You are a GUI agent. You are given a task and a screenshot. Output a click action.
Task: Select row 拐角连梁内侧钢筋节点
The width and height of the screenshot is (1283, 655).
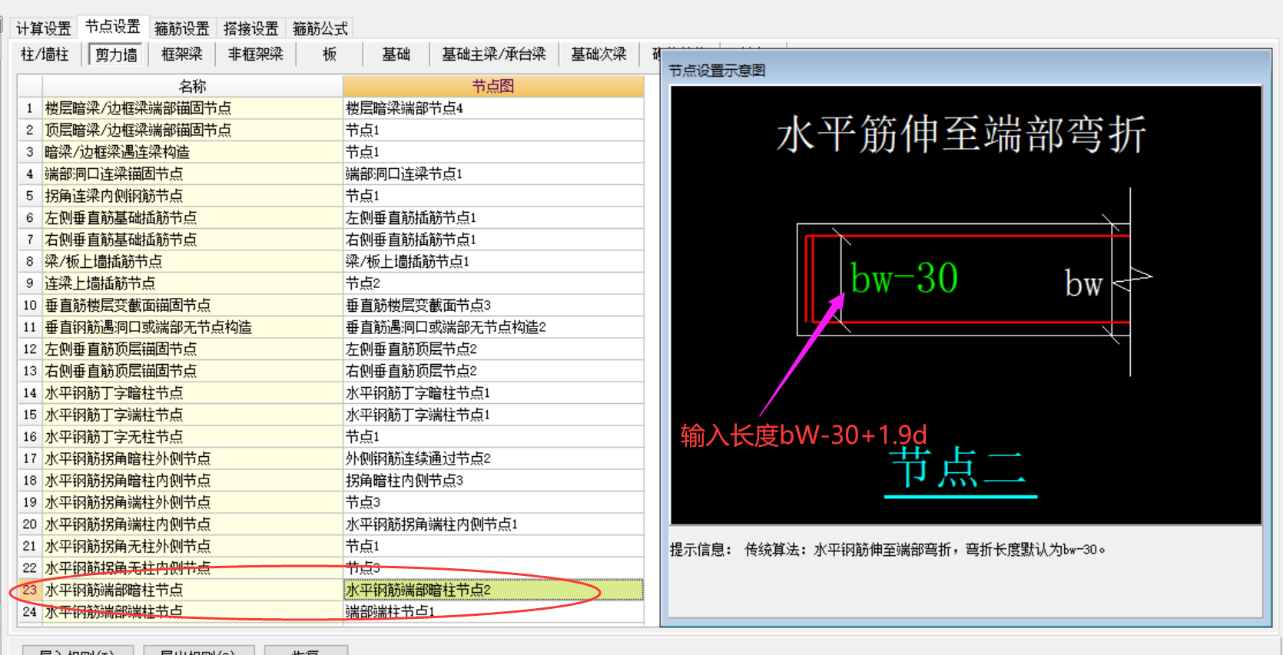point(192,196)
